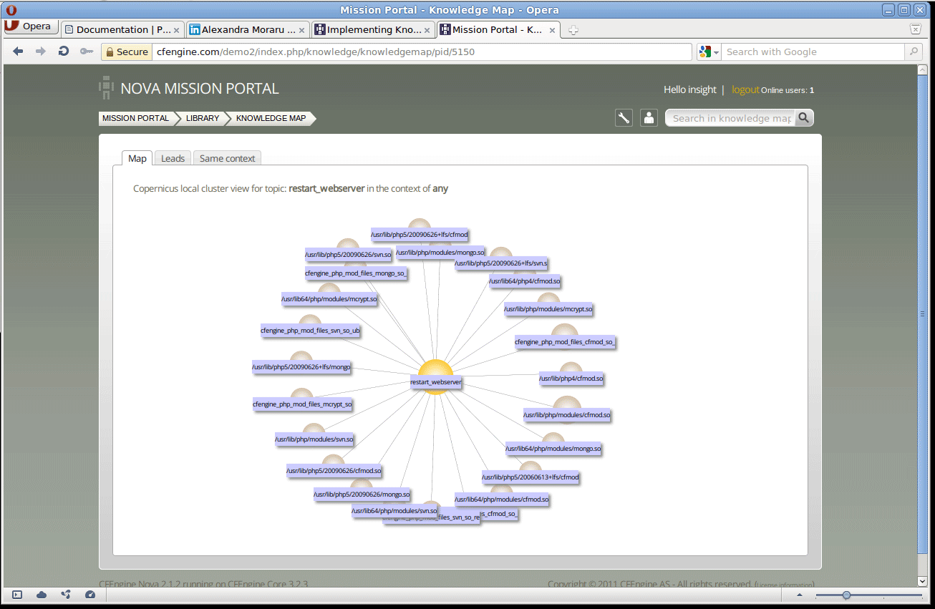Open the closed tabs trash icon
Image resolution: width=935 pixels, height=609 pixels.
click(915, 29)
